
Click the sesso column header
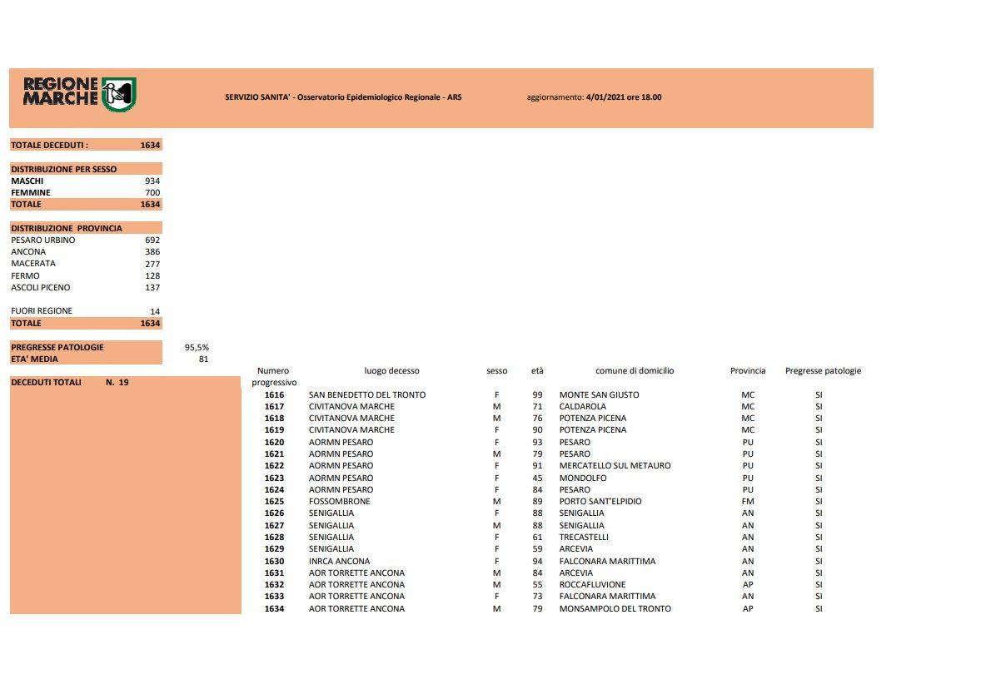[x=497, y=370]
